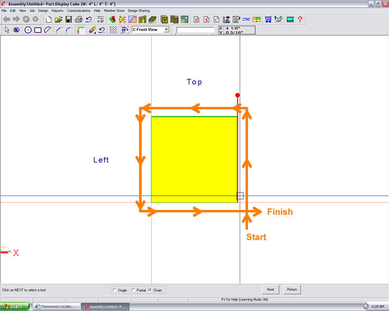This screenshot has height=311, width=389.
Task: Click the handshake design sharing icon
Action: [278, 19]
